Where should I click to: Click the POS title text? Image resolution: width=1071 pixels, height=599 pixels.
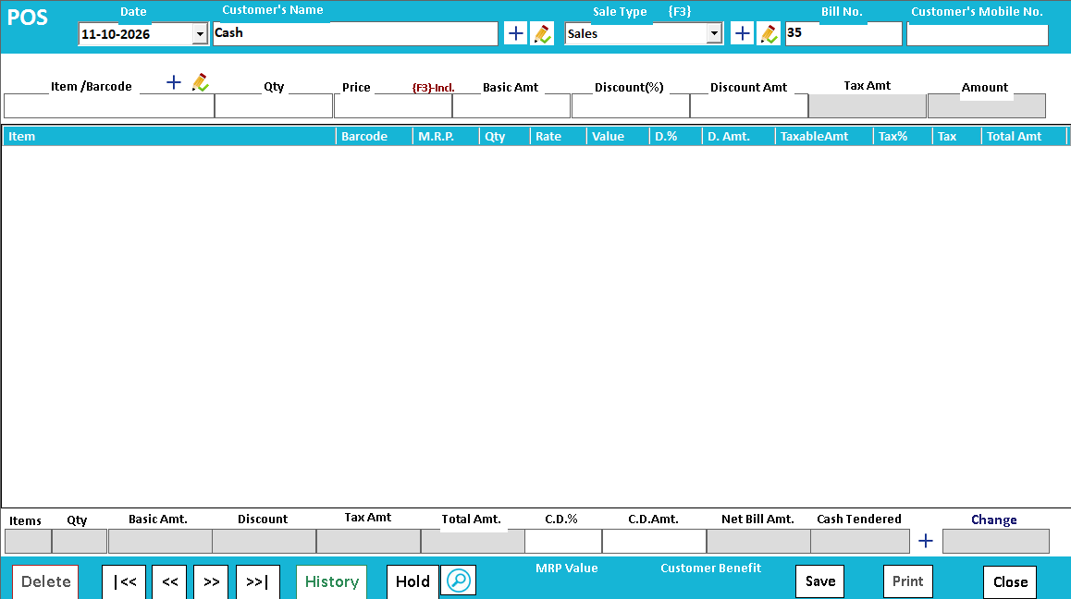click(x=28, y=17)
